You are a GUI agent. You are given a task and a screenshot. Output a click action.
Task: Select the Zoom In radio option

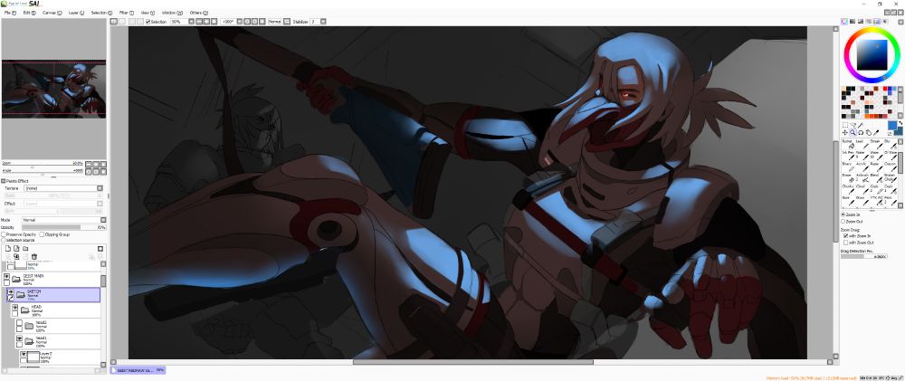pyautogui.click(x=843, y=214)
